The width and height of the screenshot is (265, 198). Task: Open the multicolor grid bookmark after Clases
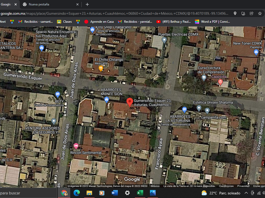click(78, 22)
